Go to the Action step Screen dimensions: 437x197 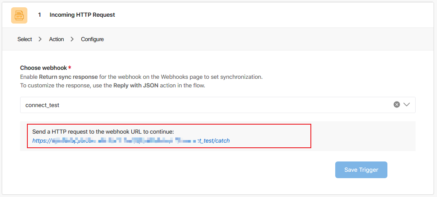tap(56, 39)
